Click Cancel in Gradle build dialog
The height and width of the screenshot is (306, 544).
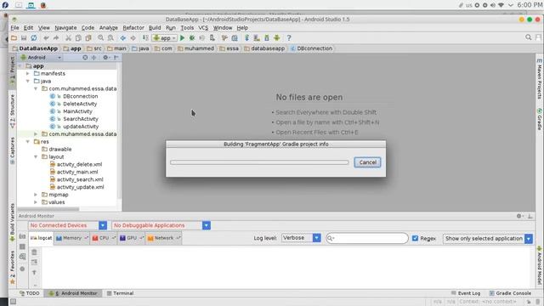tap(367, 162)
